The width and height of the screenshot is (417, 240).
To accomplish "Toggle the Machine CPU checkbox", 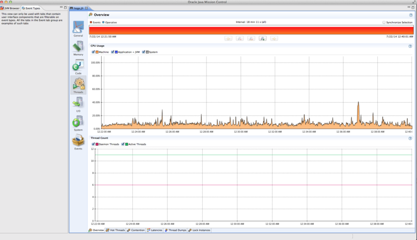I will pyautogui.click(x=93, y=52).
